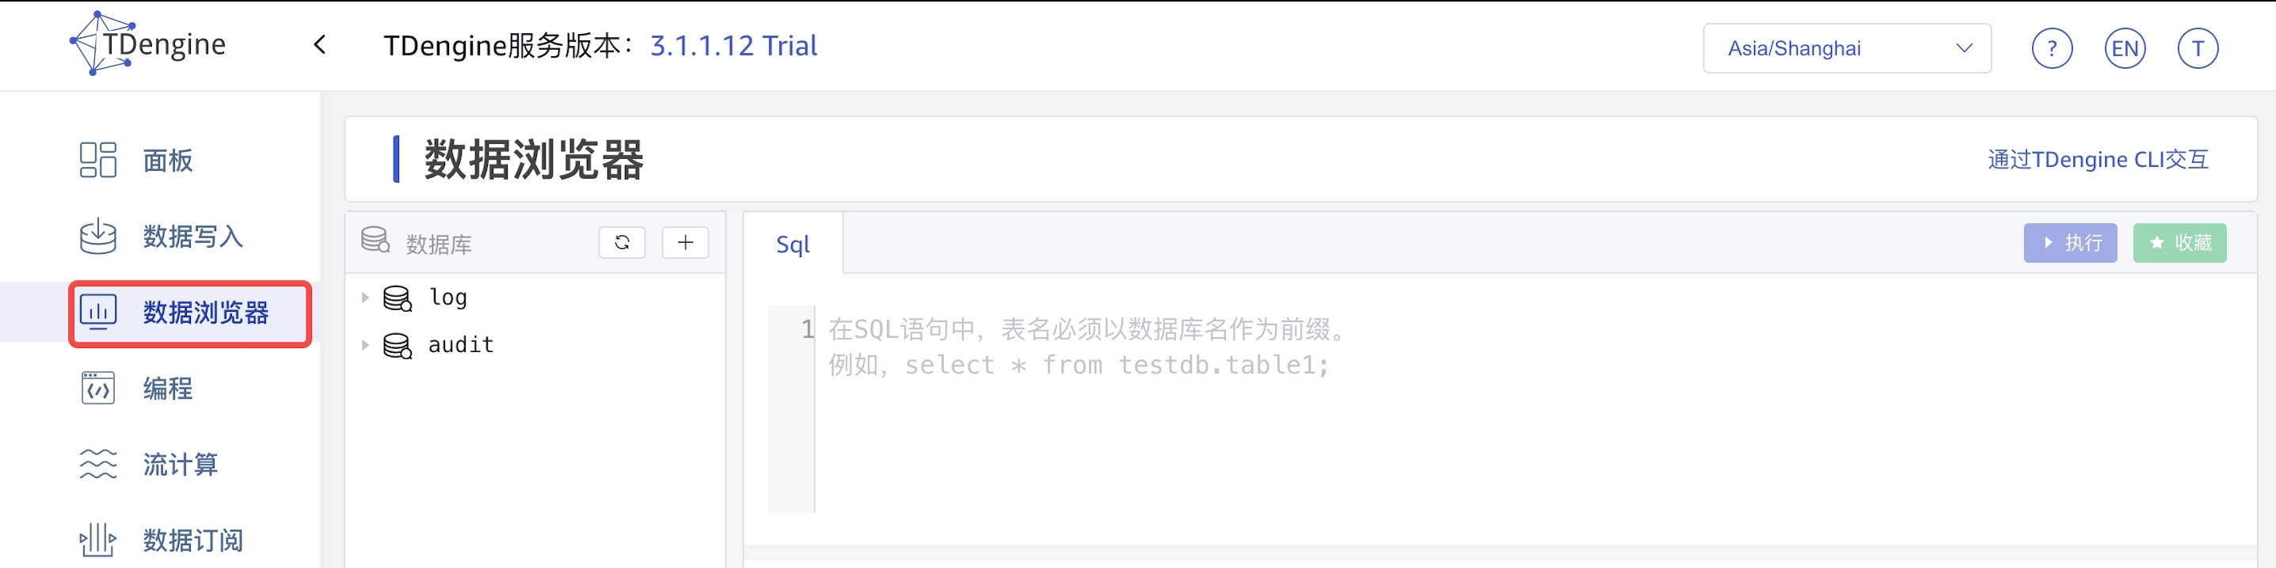Image resolution: width=2276 pixels, height=568 pixels.
Task: Open the 面板 dashboard menu item
Action: [167, 161]
